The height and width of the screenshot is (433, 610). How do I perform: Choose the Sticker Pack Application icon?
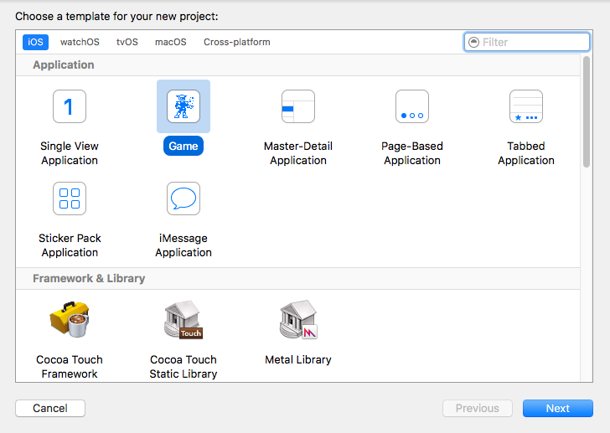(70, 198)
